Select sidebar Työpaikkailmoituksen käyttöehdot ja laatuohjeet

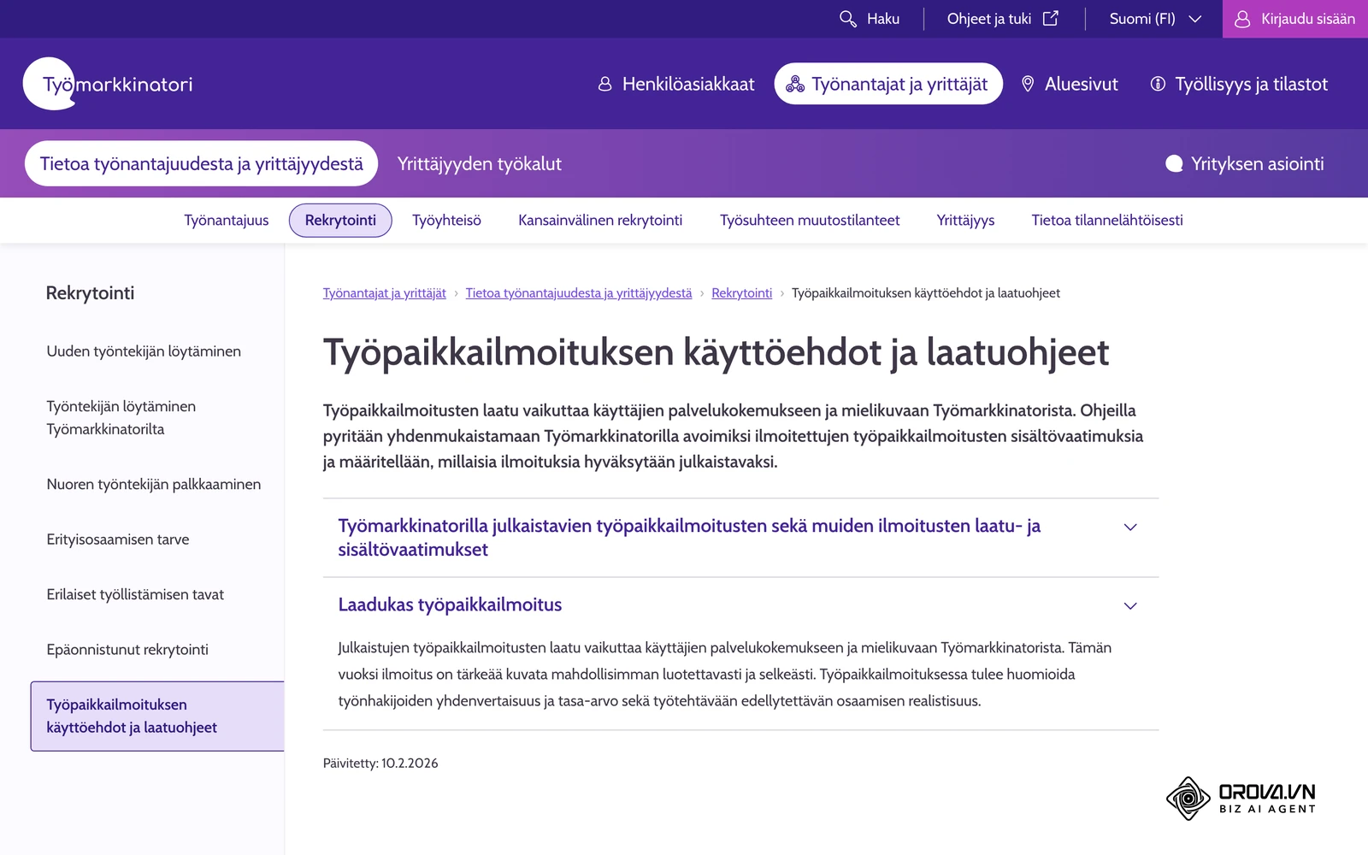pos(157,716)
